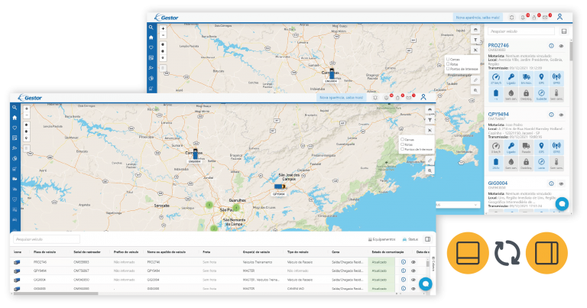The image size is (587, 308).
Task: Toggle Pontos de Interesse on front map
Action: click(404, 150)
